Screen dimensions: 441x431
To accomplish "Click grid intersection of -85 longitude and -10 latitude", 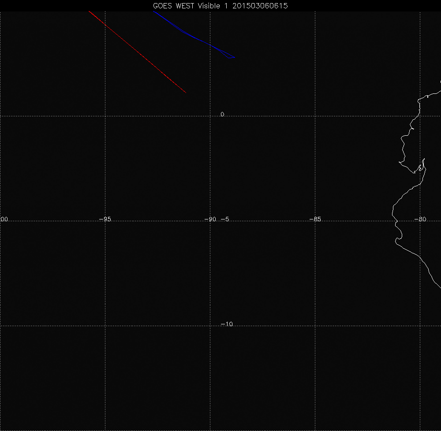I will coord(315,326).
